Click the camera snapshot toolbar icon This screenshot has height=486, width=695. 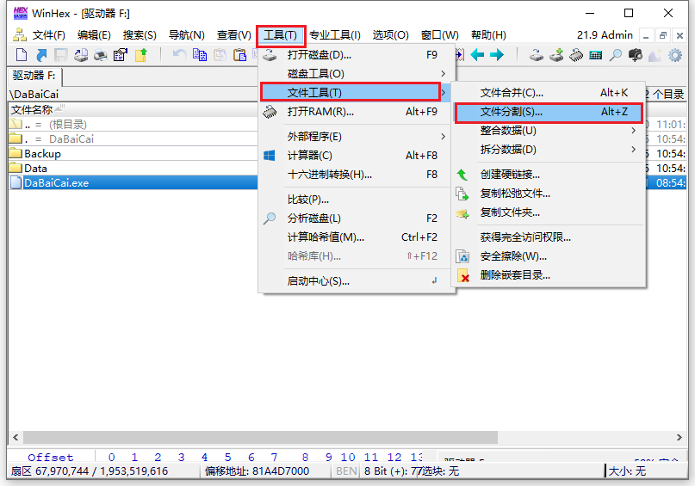coord(636,55)
